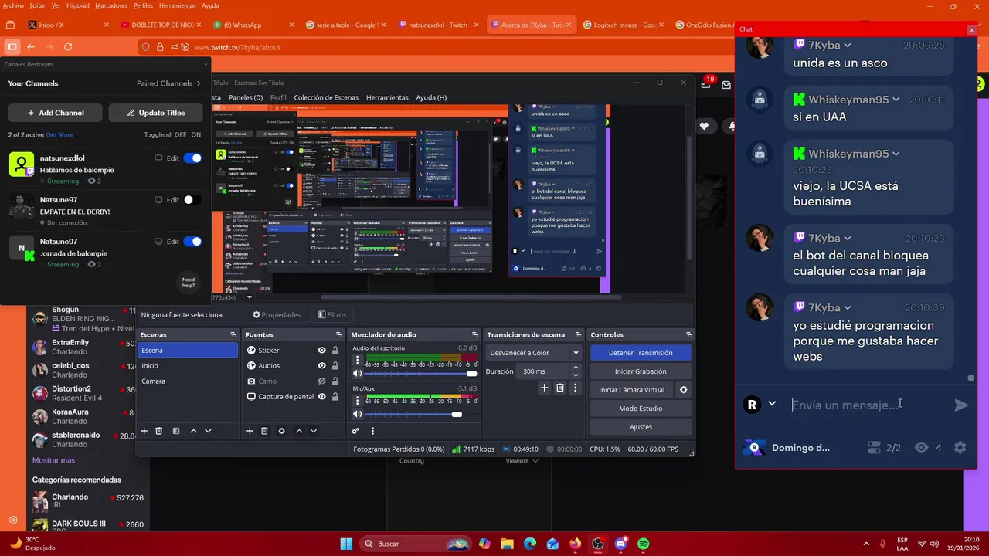Open Herramientas menu in OBS
This screenshot has height=556, width=989.
point(387,97)
